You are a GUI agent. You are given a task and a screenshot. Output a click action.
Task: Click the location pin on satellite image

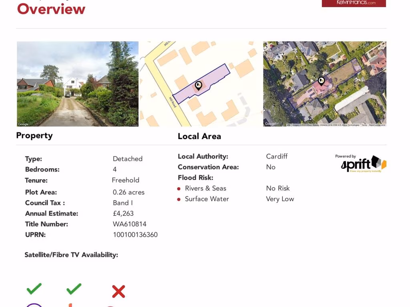pos(321,81)
